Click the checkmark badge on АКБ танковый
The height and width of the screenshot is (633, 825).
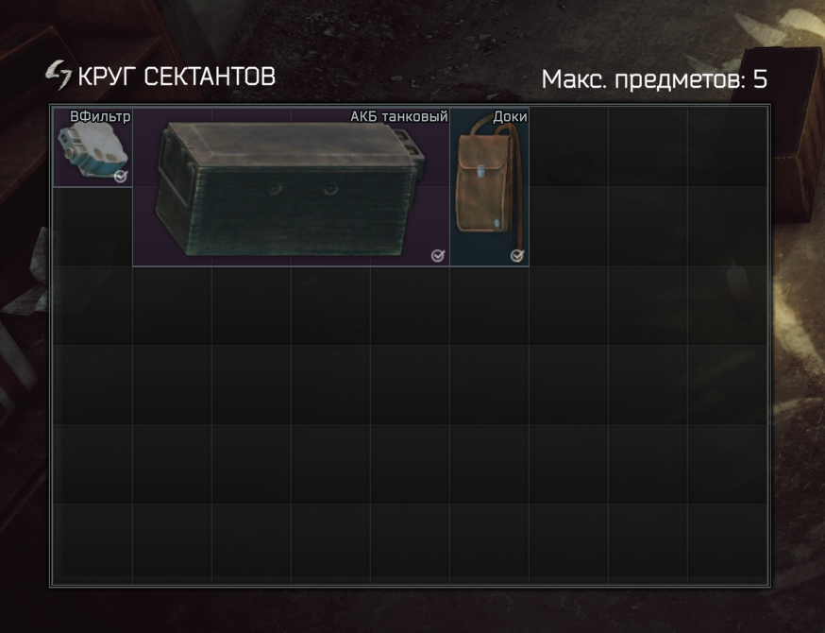point(438,255)
